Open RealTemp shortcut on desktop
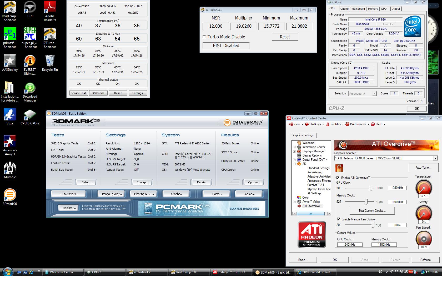Viewport: 442px width, 303px height. [x=10, y=11]
